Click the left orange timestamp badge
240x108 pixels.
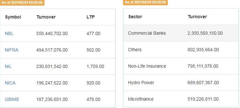(x=22, y=3)
